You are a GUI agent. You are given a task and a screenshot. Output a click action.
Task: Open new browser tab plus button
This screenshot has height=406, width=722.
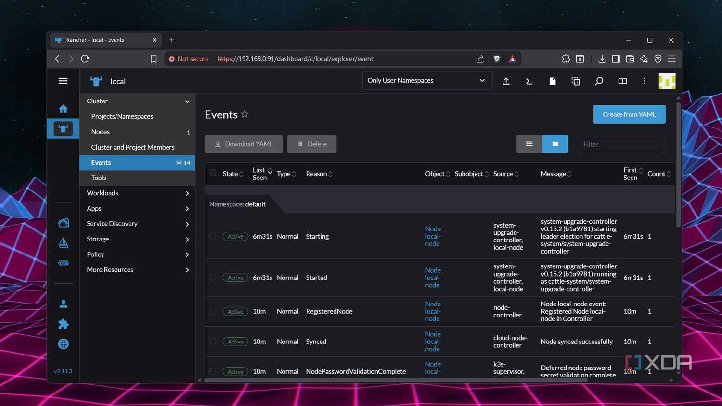point(172,40)
